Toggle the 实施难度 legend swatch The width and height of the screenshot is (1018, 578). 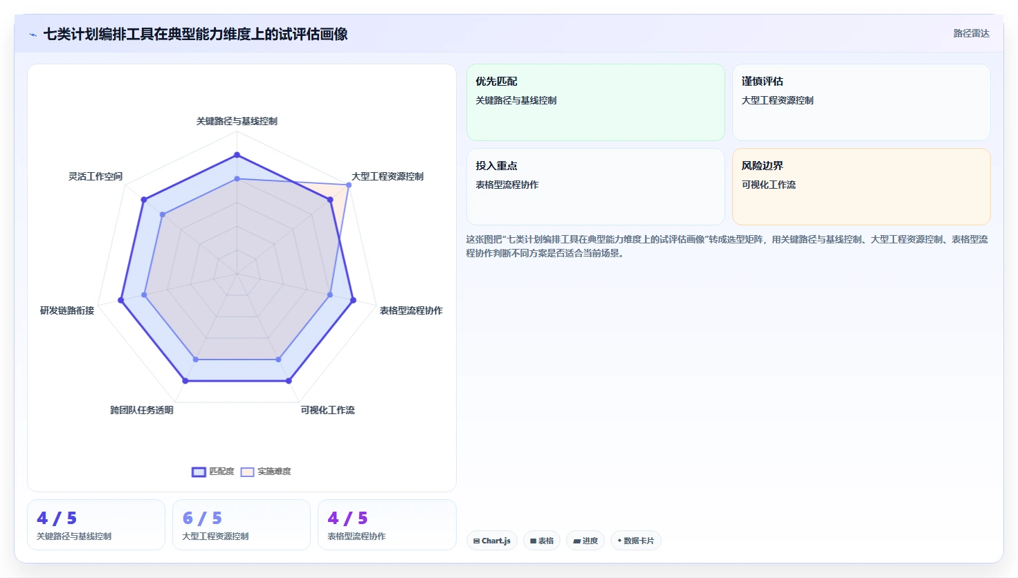(x=247, y=472)
